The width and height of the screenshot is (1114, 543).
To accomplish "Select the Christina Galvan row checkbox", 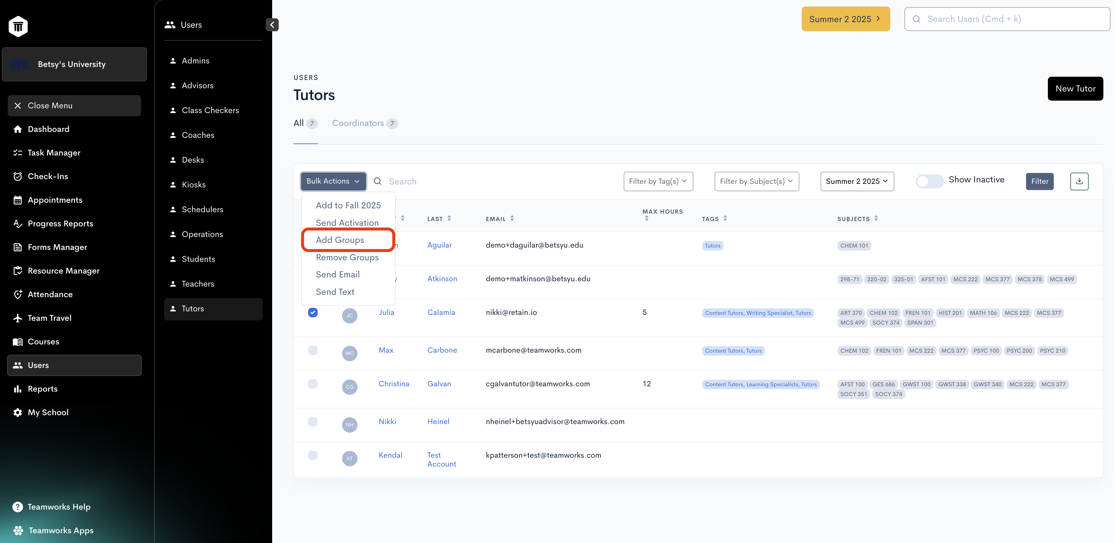I will pyautogui.click(x=313, y=384).
